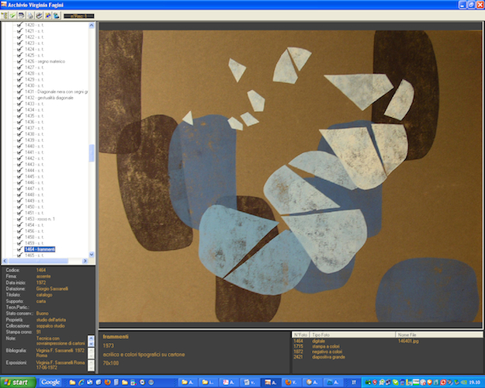This screenshot has height=388, width=485.
Task: Click the tree list horizontal scrollbar thumb
Action: pyautogui.click(x=38, y=262)
